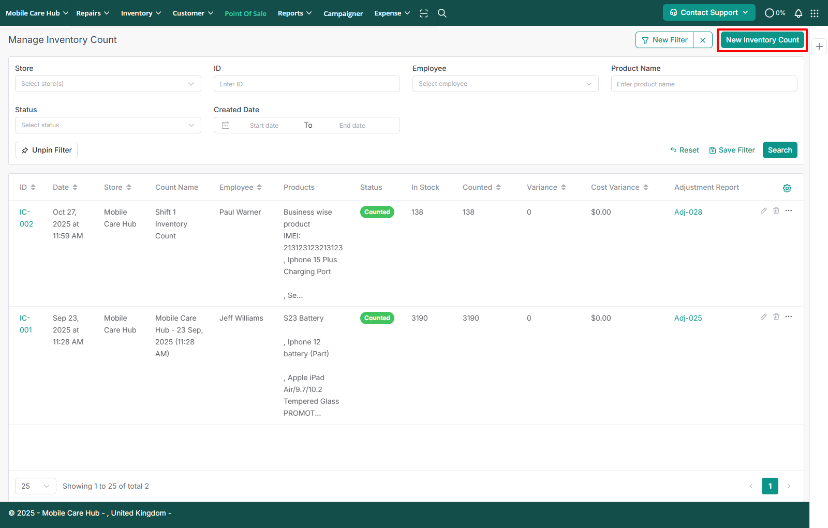
Task: Close the New Filter with X button
Action: point(703,40)
